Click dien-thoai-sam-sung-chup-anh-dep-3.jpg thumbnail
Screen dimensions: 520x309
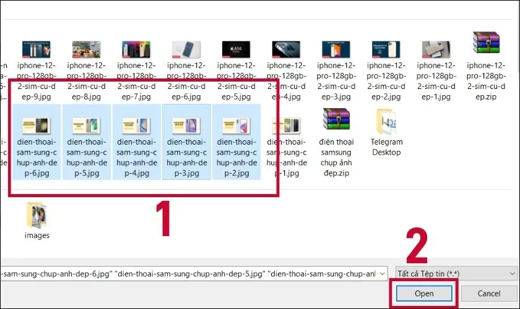point(186,126)
